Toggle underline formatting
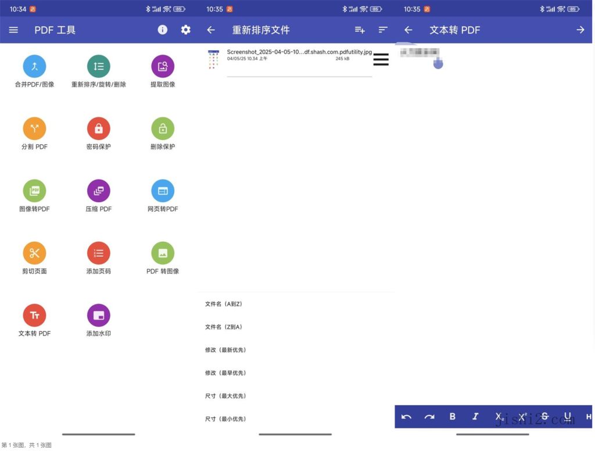The height and width of the screenshot is (451, 595). click(567, 417)
